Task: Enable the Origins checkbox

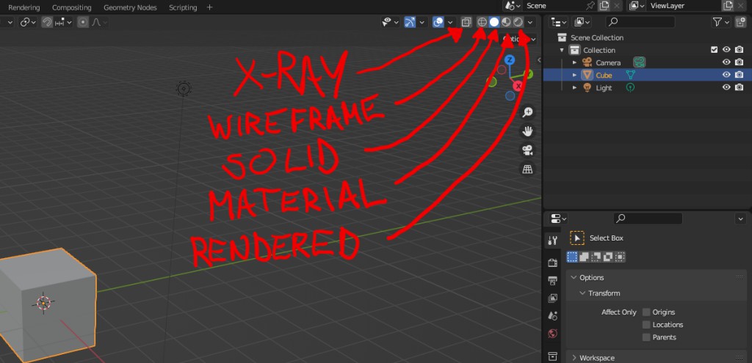Action: point(646,312)
